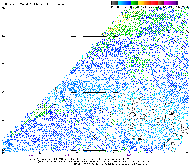This screenshot has height=166, width=189.
Task: Click the brown 35-40 knots legend swatch
Action: (161, 3)
